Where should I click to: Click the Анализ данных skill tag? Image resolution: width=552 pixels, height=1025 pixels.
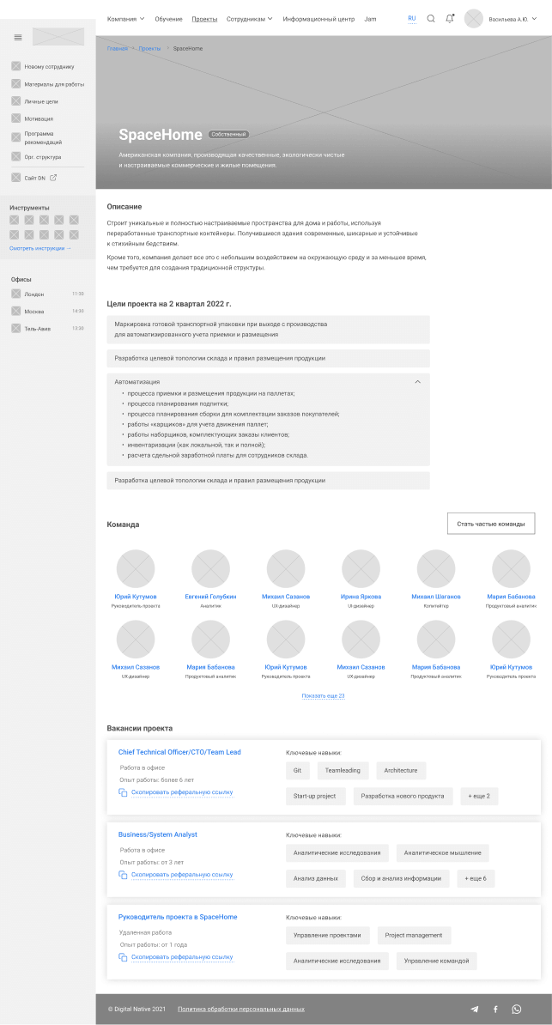[316, 878]
